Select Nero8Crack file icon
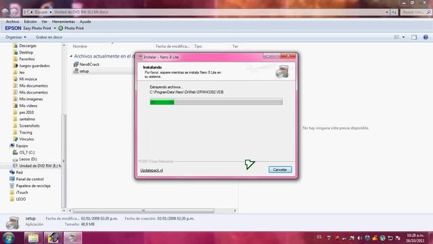The width and height of the screenshot is (433, 244). point(76,64)
